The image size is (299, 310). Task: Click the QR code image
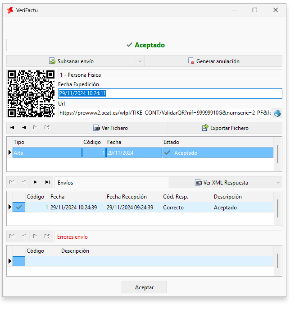[x=31, y=93]
